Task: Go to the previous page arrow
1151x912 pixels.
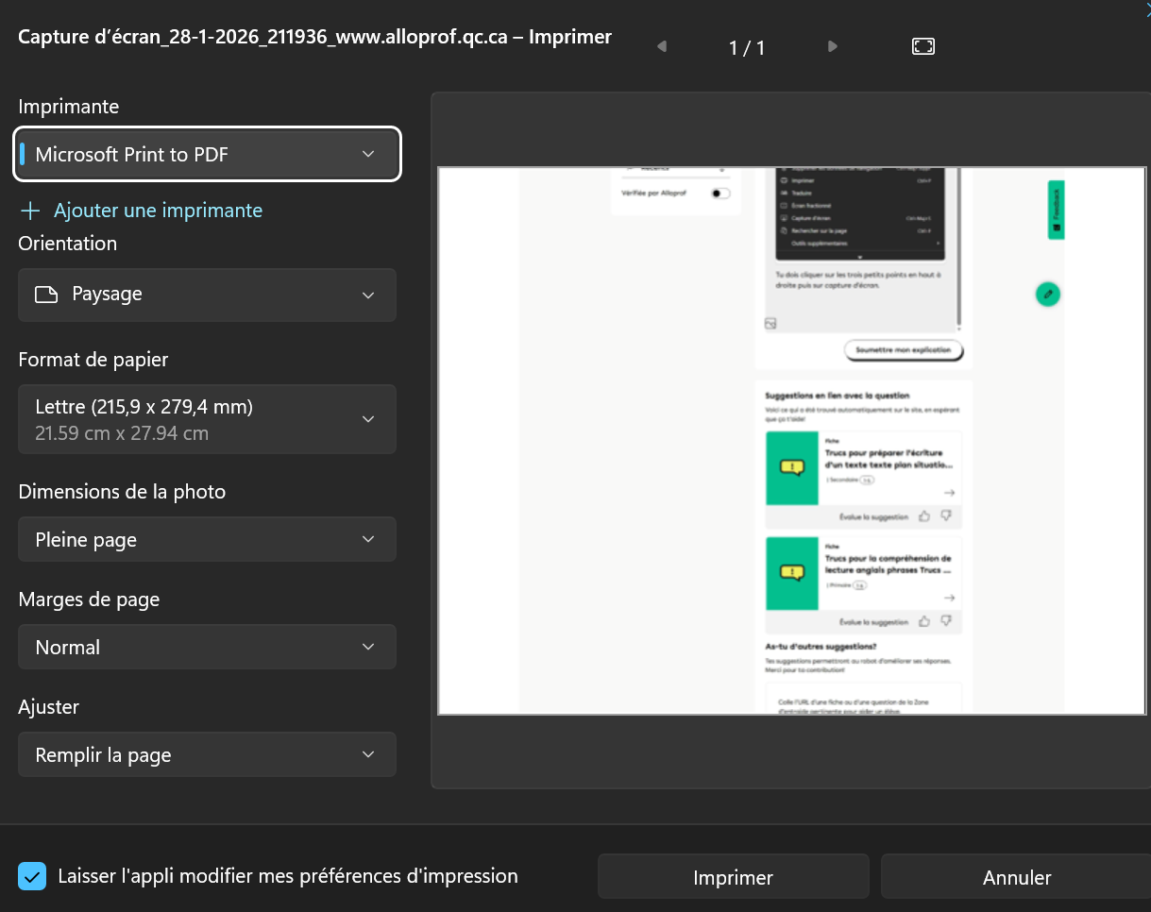Action: coord(661,46)
